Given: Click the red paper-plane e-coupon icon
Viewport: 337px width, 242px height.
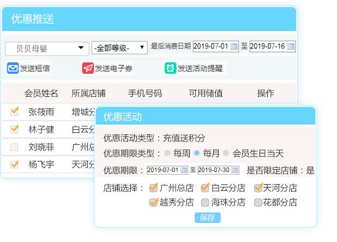Looking at the screenshot, I should pos(87,68).
